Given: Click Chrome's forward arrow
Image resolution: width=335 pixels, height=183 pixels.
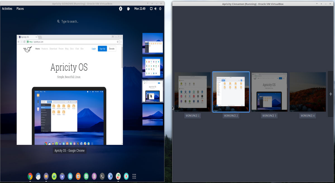Looking at the screenshot, I should coord(21,42).
